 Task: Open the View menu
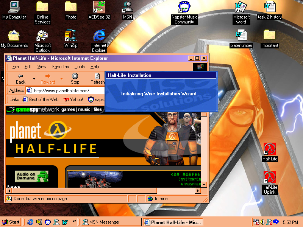tap(42, 67)
